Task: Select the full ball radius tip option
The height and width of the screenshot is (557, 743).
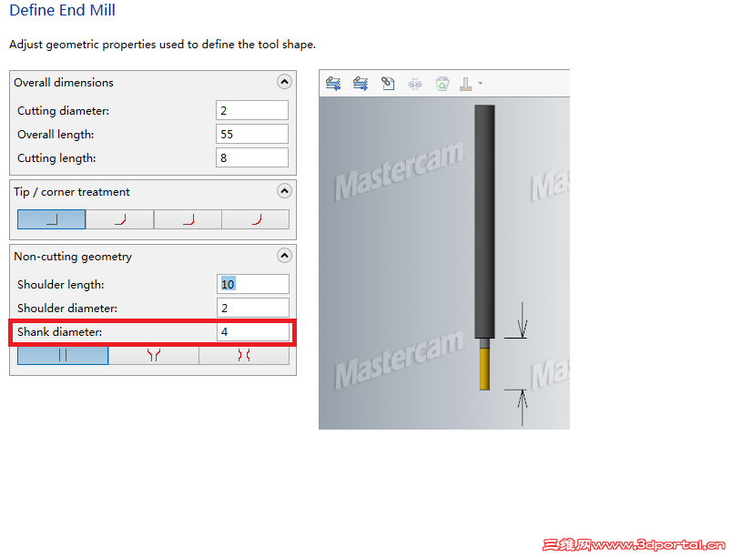Action: (255, 219)
